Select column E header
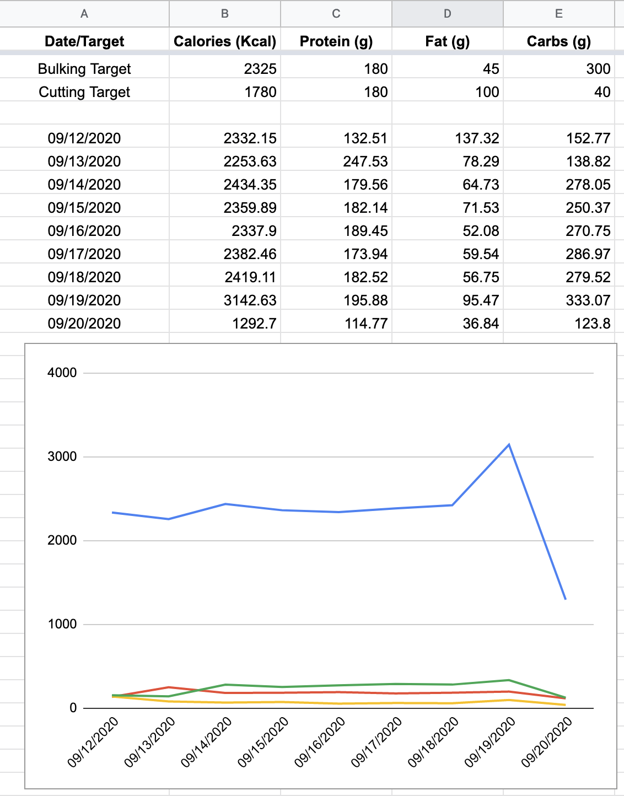624x796 pixels. click(559, 14)
